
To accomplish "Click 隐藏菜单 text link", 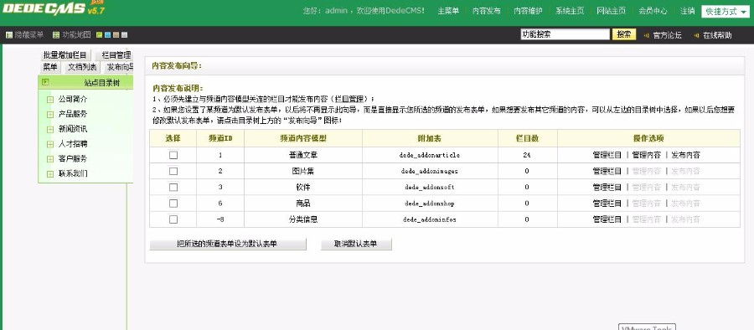I will [x=29, y=34].
